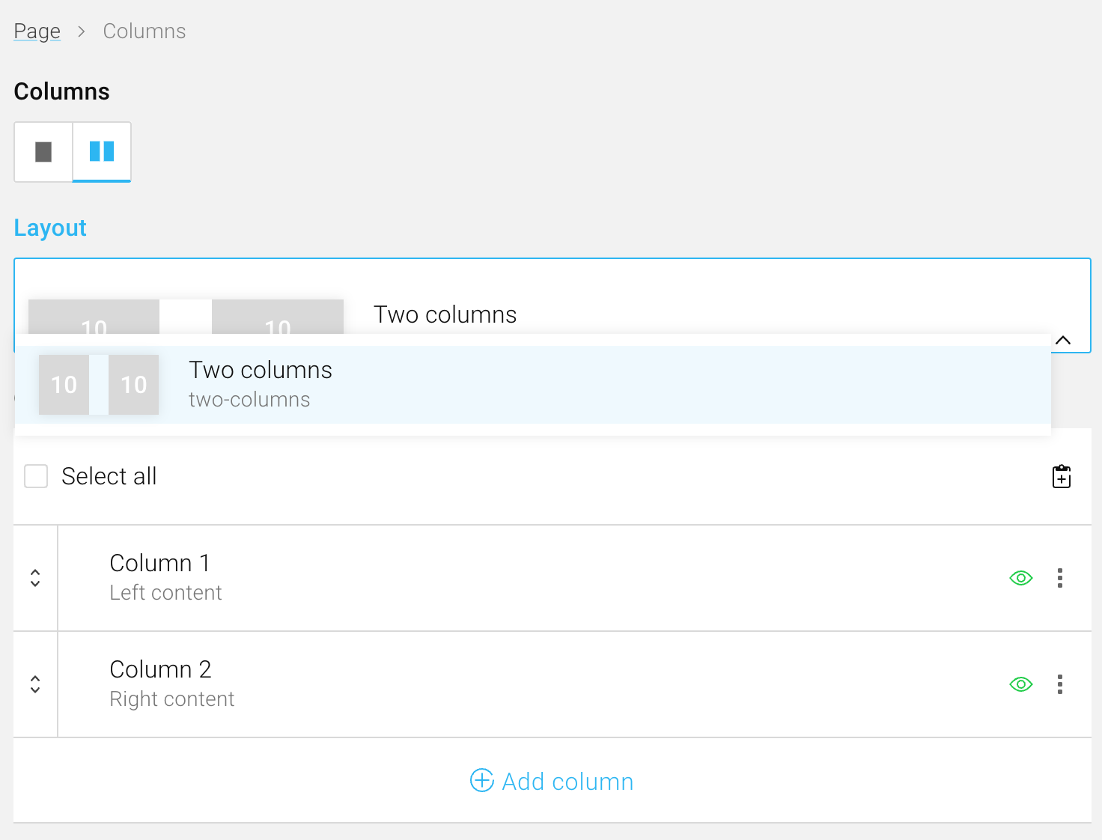Click the paste clipboard icon
Image resolution: width=1102 pixels, height=840 pixels.
1062,477
